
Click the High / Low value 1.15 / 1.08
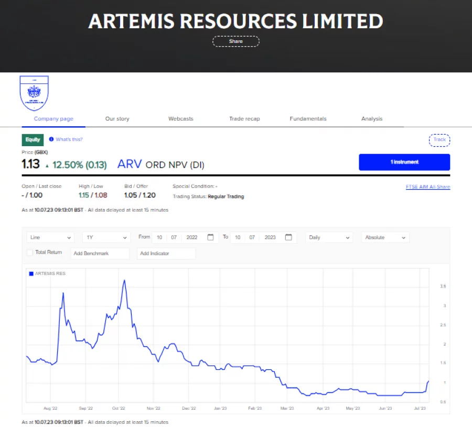coord(93,195)
